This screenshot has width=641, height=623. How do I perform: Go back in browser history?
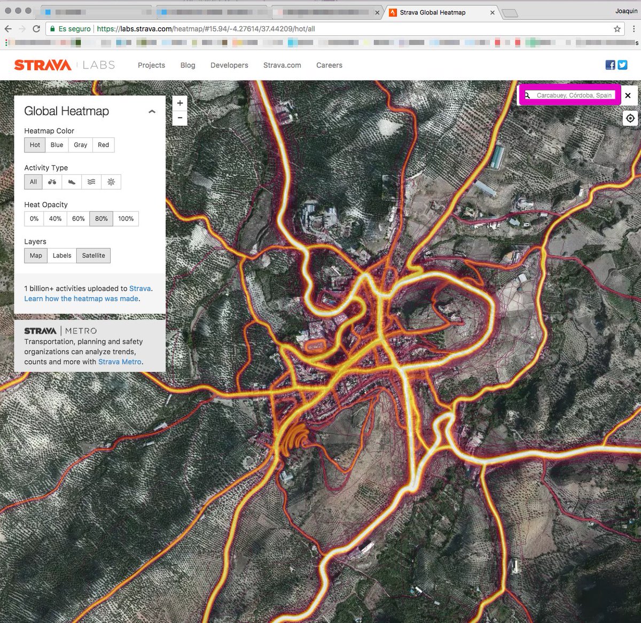pos(8,29)
